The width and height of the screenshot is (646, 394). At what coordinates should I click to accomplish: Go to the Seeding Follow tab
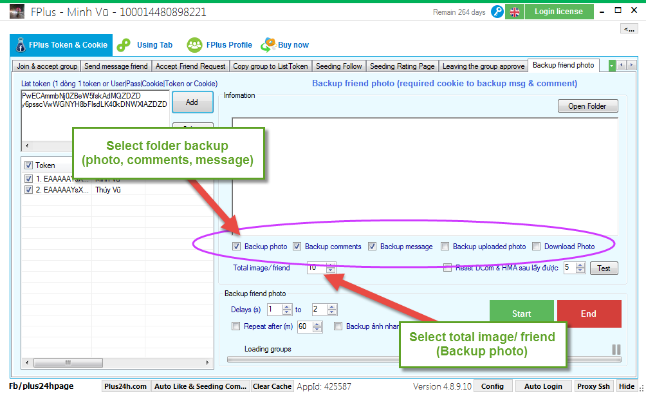click(x=338, y=66)
